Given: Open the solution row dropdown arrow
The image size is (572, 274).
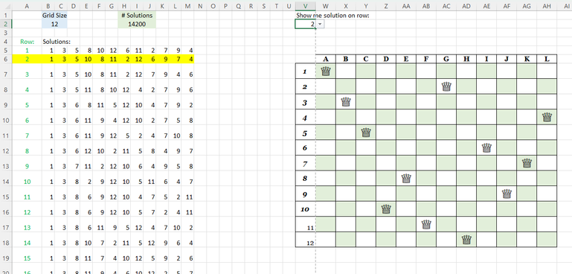Looking at the screenshot, I should [320, 24].
